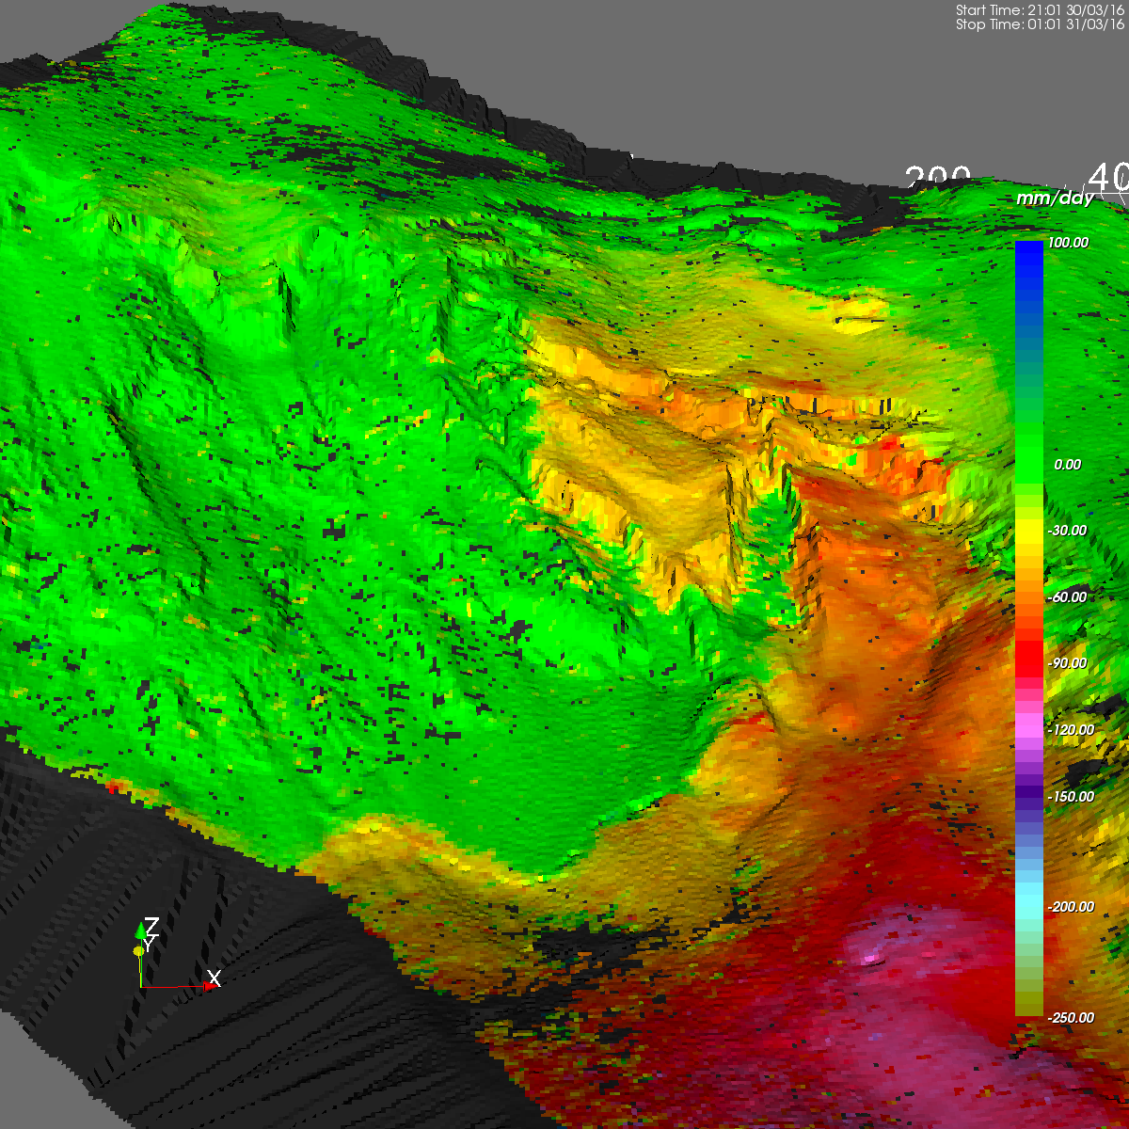Click the bright pink hotspot on terrain
This screenshot has height=1129, width=1129.
point(872,958)
